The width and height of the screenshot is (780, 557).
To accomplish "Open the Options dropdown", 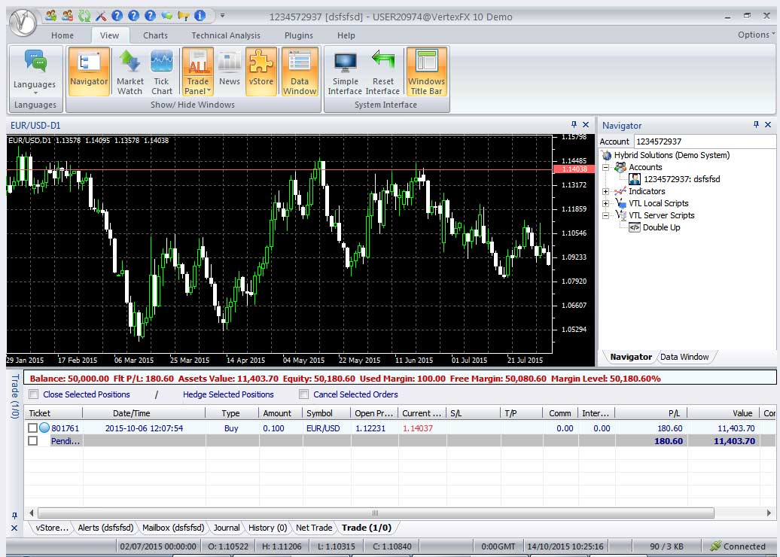I will (x=756, y=35).
